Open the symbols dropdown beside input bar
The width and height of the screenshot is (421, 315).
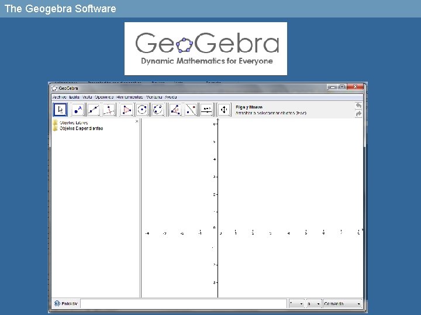(x=296, y=304)
